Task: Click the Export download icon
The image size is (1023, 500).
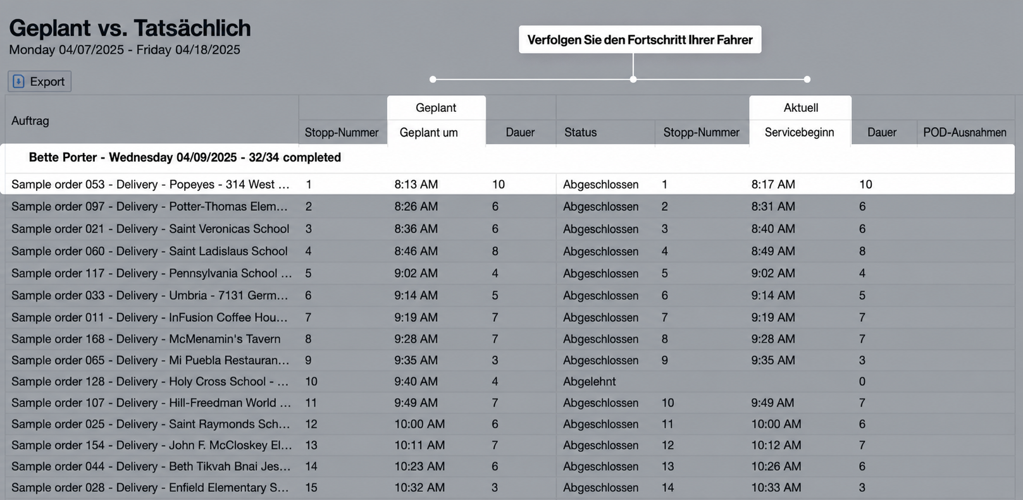Action: pos(19,82)
